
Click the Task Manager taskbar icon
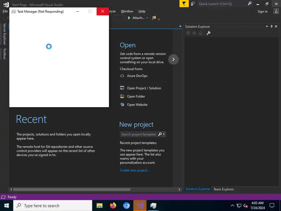(153, 206)
